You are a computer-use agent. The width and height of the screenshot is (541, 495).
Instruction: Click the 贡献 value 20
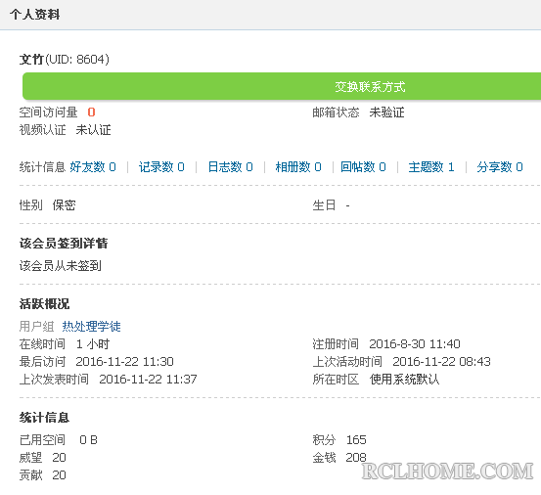tap(59, 475)
